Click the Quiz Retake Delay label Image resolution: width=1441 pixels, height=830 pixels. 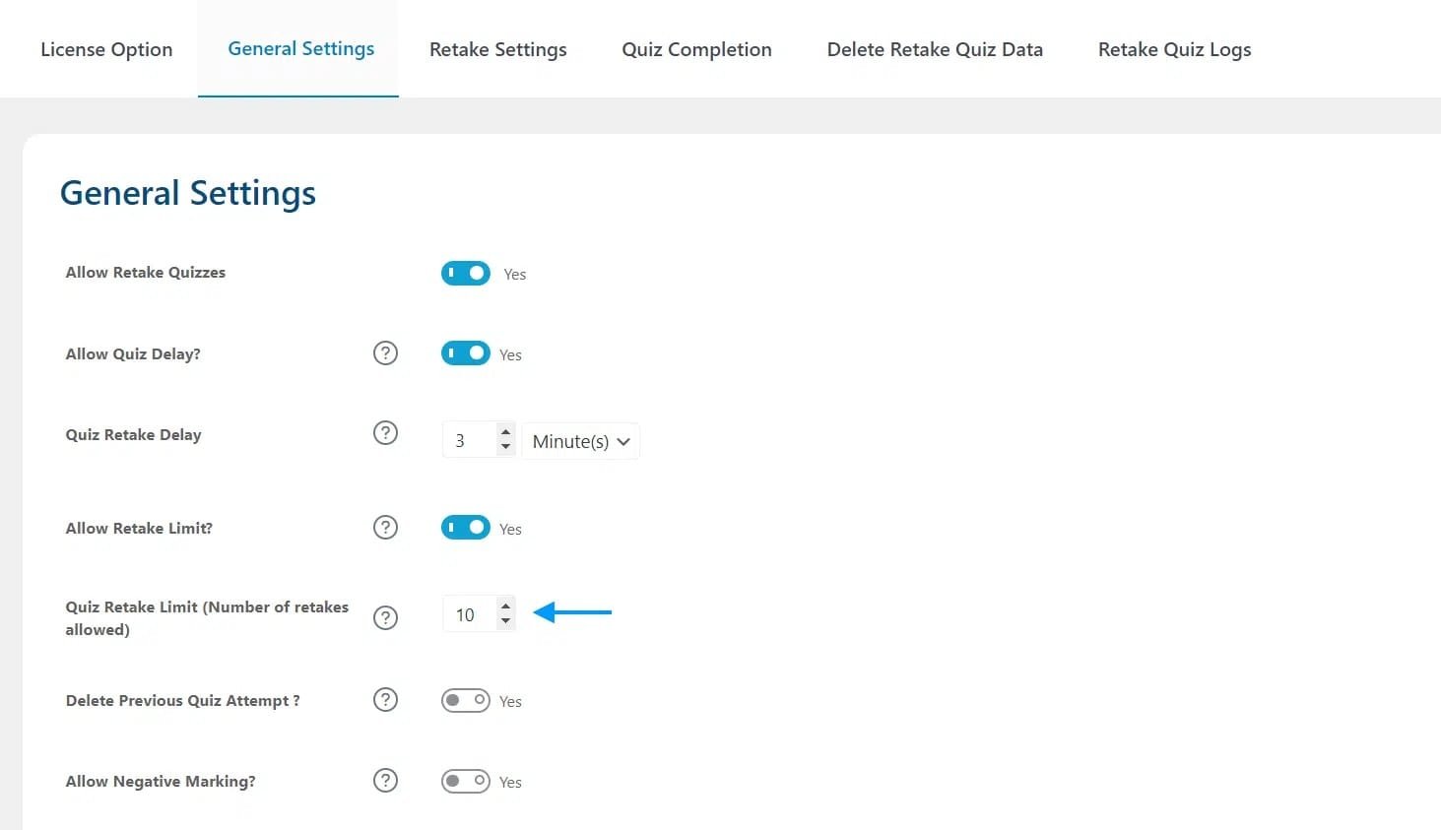[134, 434]
